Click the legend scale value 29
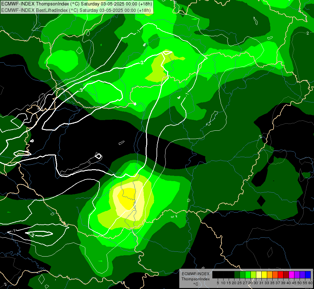The image size is (314, 289). [251, 283]
